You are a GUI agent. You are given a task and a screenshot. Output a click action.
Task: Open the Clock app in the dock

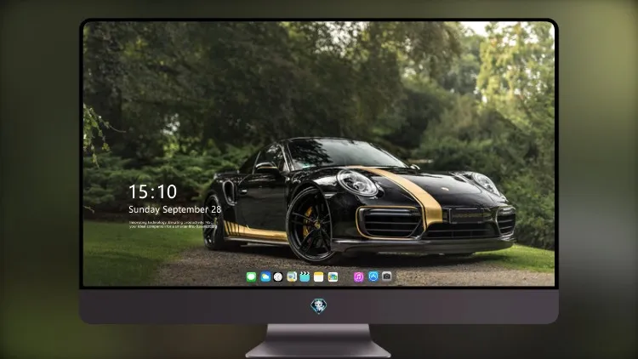click(x=278, y=276)
